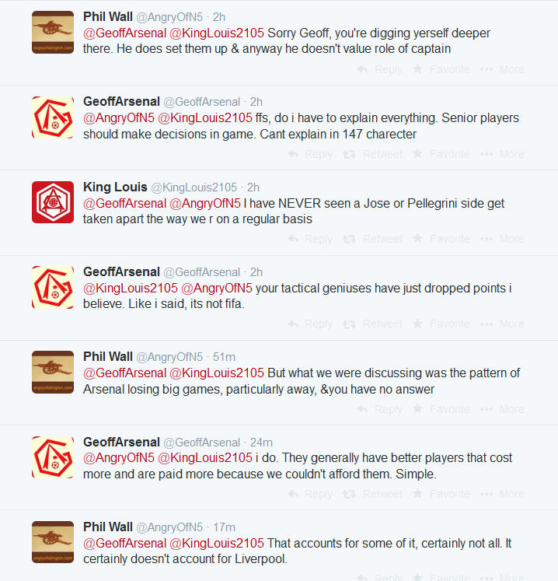The width and height of the screenshot is (558, 581).
Task: Click reply arrow on the 'tactical geniuses' tweet
Action: [x=294, y=324]
